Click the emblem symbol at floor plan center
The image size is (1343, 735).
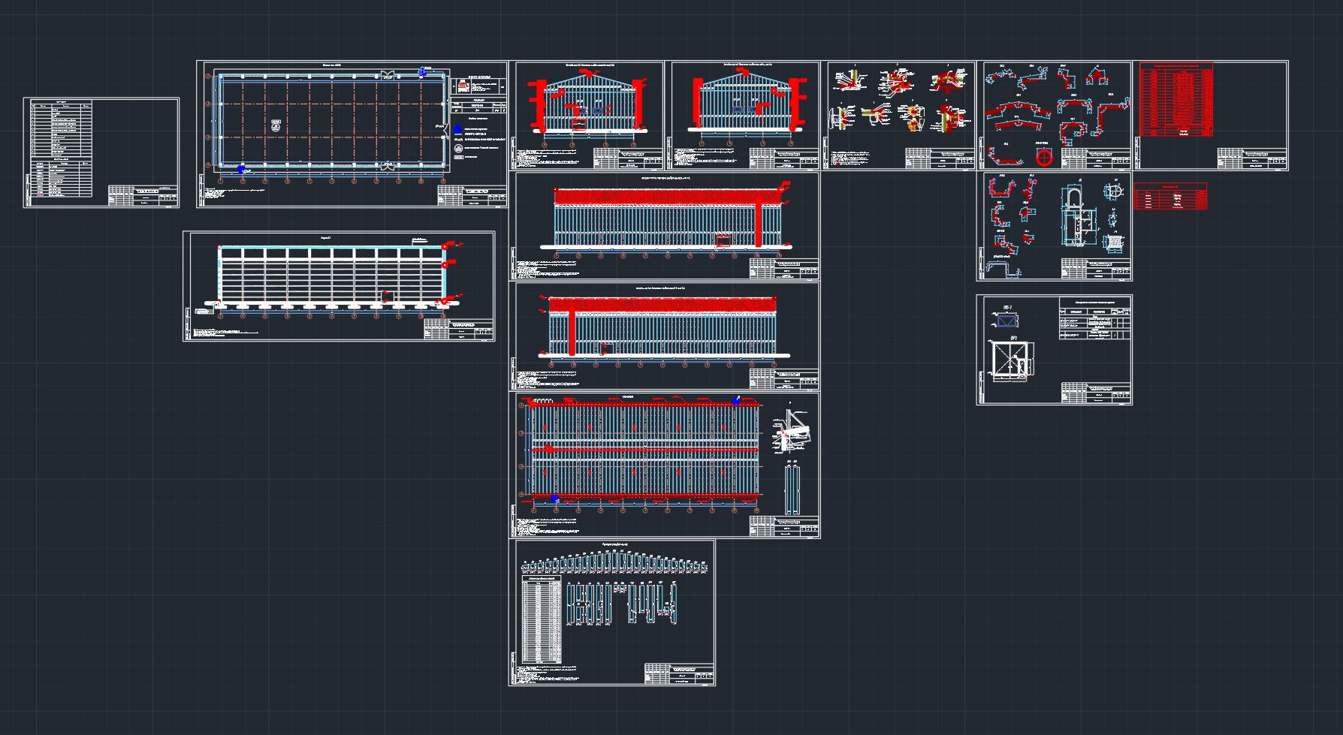pos(276,125)
